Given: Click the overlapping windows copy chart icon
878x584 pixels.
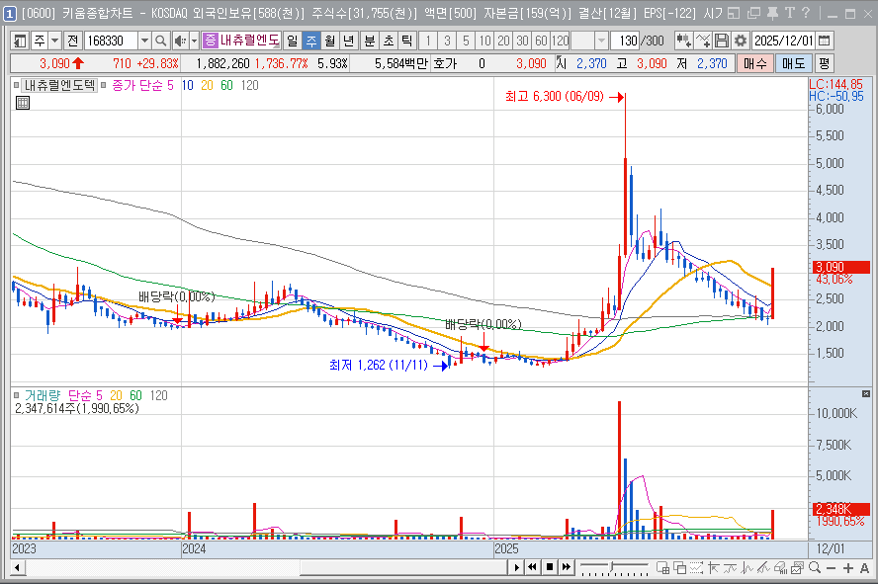Looking at the screenshot, I should [x=679, y=568].
